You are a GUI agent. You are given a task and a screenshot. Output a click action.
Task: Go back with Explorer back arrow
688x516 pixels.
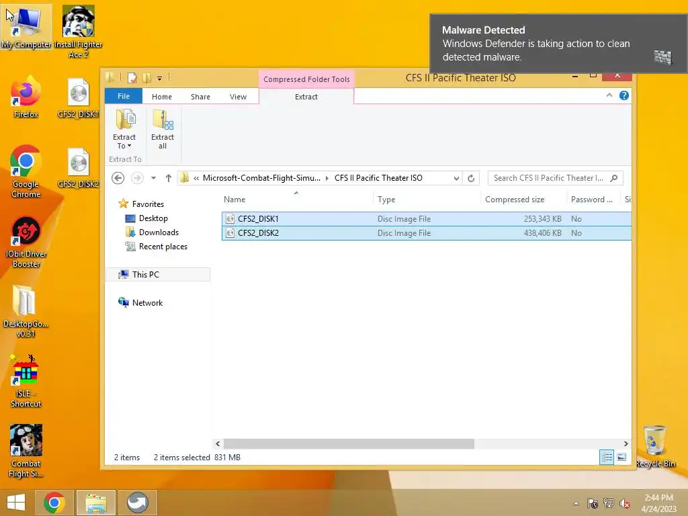point(118,178)
